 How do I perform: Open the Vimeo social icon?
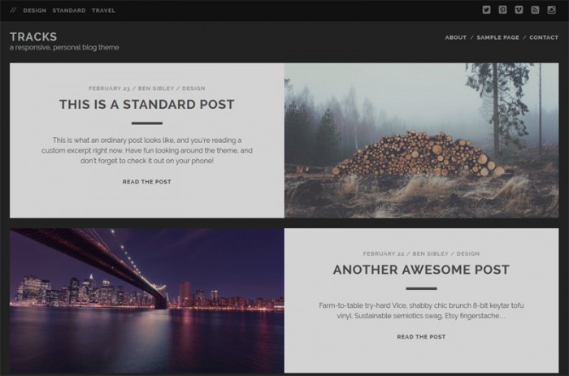pos(519,10)
